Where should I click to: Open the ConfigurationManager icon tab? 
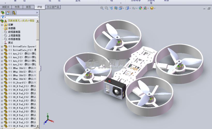tap(14, 13)
